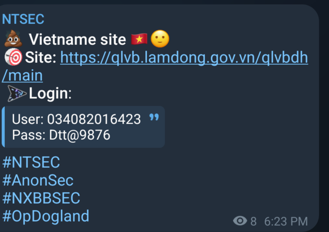Open the #NTSEC hashtag
The image size is (329, 232).
[x=31, y=162]
